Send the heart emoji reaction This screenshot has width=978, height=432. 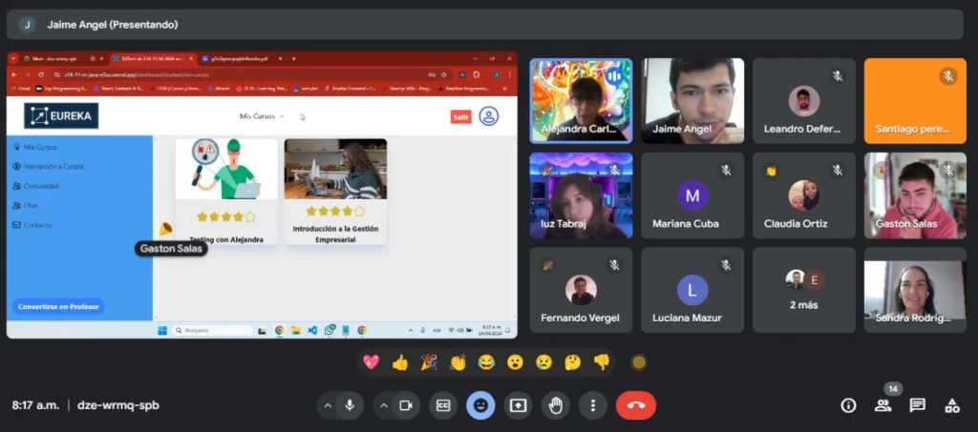[x=371, y=362]
